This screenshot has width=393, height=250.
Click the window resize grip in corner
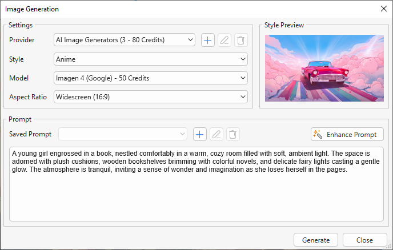point(390,247)
